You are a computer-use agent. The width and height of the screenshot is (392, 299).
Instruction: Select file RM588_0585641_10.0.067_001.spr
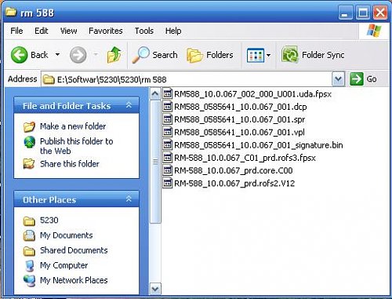tap(239, 119)
